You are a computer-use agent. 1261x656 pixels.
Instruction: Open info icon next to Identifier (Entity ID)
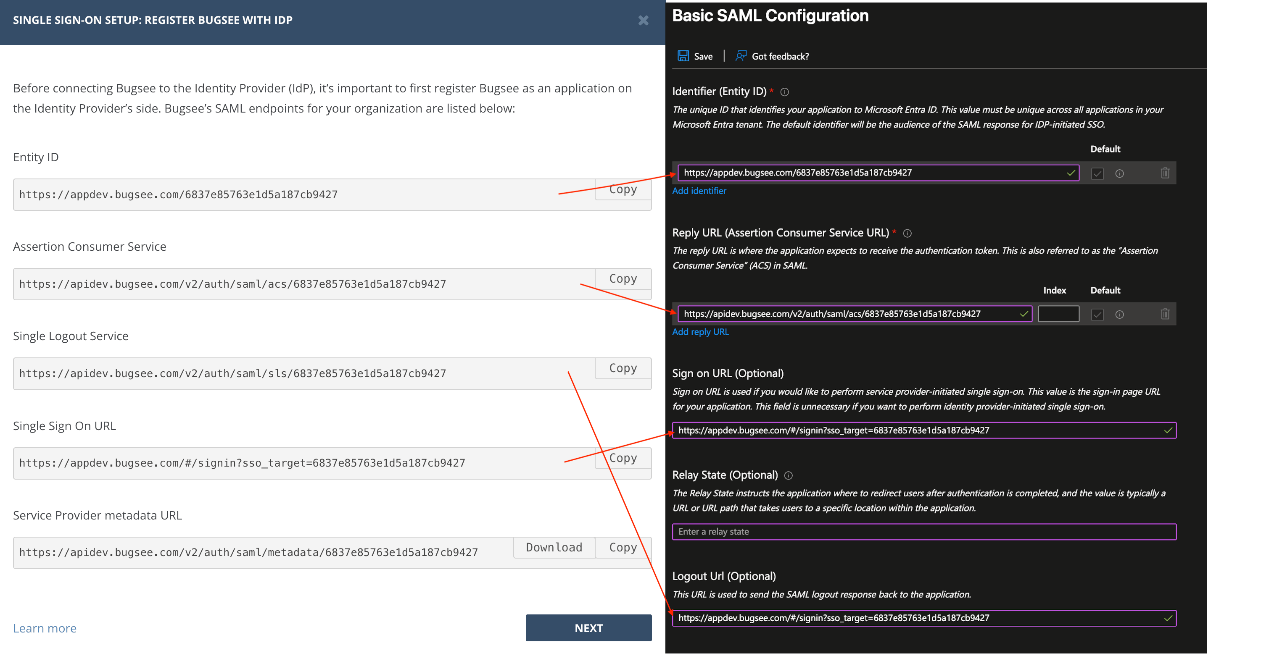[784, 92]
